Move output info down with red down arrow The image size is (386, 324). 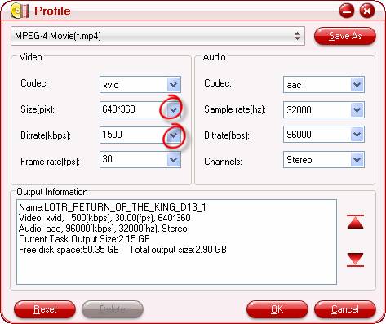pos(355,260)
